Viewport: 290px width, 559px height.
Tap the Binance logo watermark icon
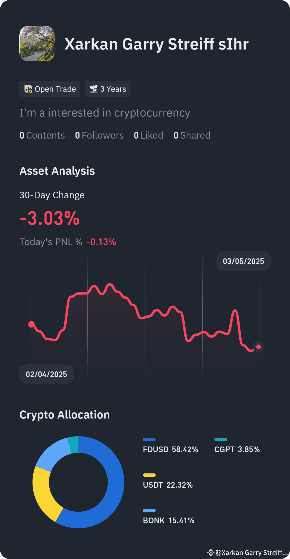tap(211, 553)
